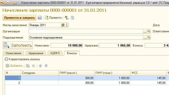Click the 'Подразделение' field

coord(86,38)
